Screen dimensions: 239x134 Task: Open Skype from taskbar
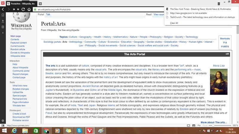79,131
